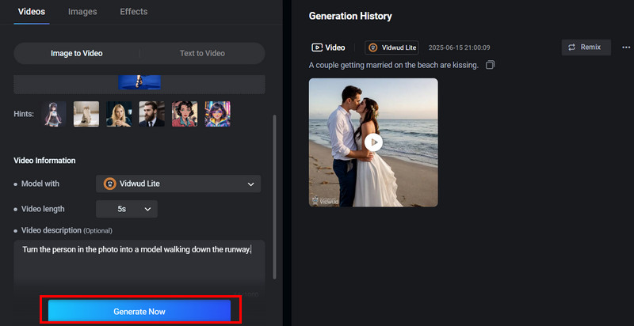This screenshot has height=326, width=634.
Task: Pick the retro cartoon woman hint
Action: (185, 114)
